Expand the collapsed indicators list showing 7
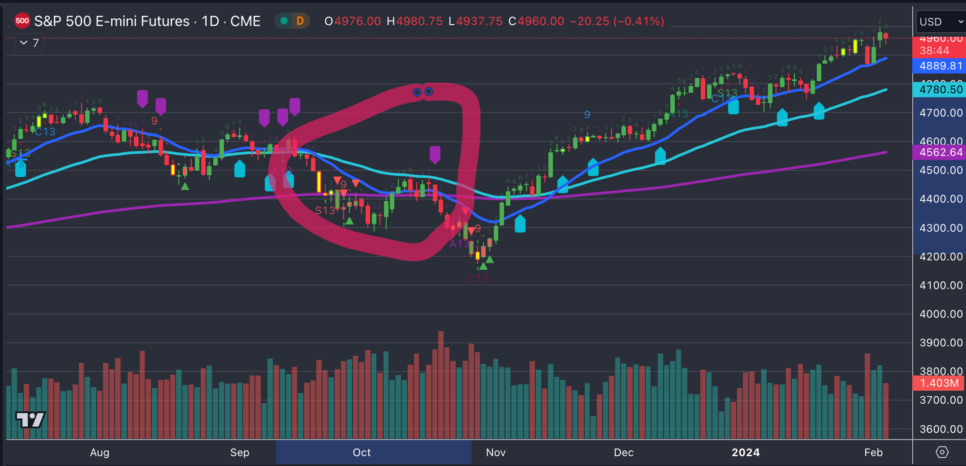Screen dimensions: 966x466 point(29,43)
